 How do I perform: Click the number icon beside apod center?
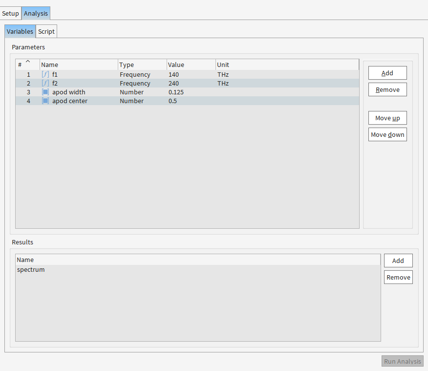[x=45, y=101]
